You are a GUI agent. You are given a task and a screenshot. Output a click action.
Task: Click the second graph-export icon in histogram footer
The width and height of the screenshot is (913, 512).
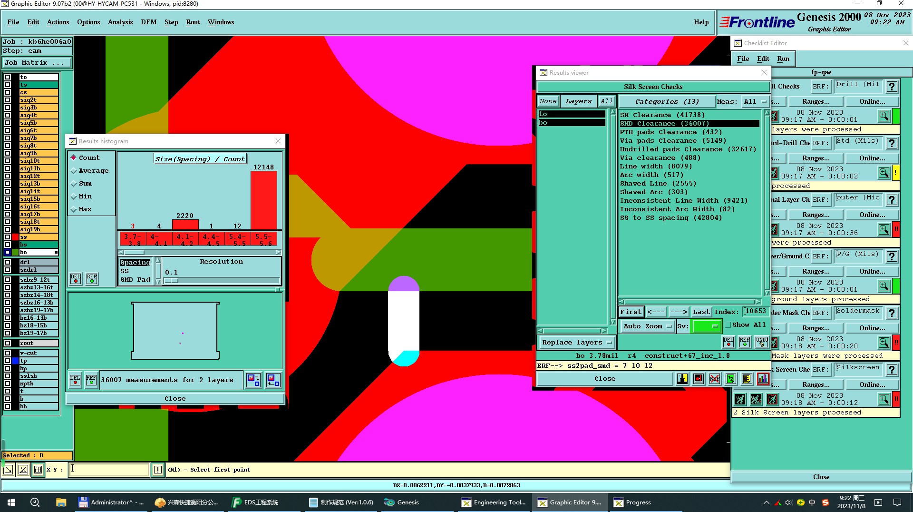point(273,380)
